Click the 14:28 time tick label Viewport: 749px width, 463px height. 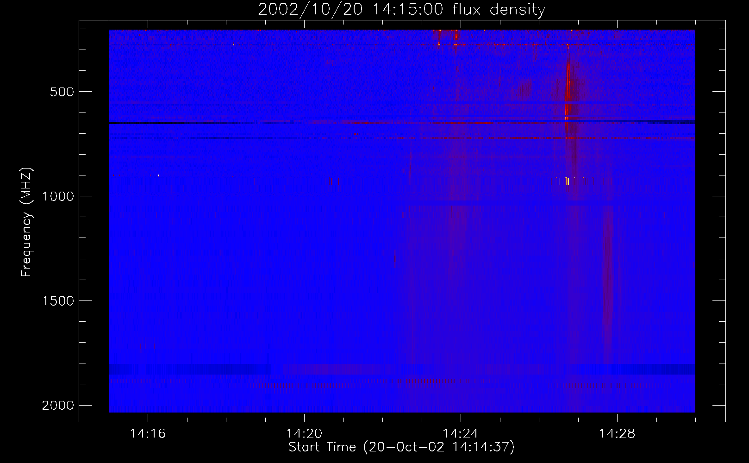click(x=617, y=434)
